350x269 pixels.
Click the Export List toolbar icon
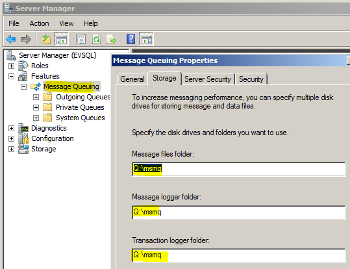pyautogui.click(x=111, y=40)
